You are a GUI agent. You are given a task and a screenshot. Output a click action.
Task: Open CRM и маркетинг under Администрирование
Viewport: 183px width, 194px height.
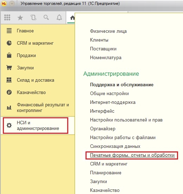pyautogui.click(x=109, y=164)
